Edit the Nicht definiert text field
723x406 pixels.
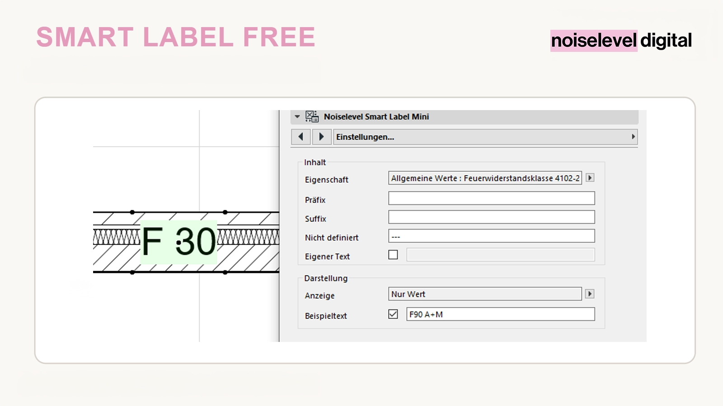[492, 236]
